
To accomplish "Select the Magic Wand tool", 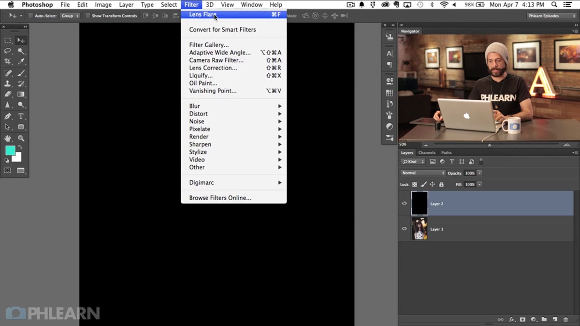I will tap(21, 51).
